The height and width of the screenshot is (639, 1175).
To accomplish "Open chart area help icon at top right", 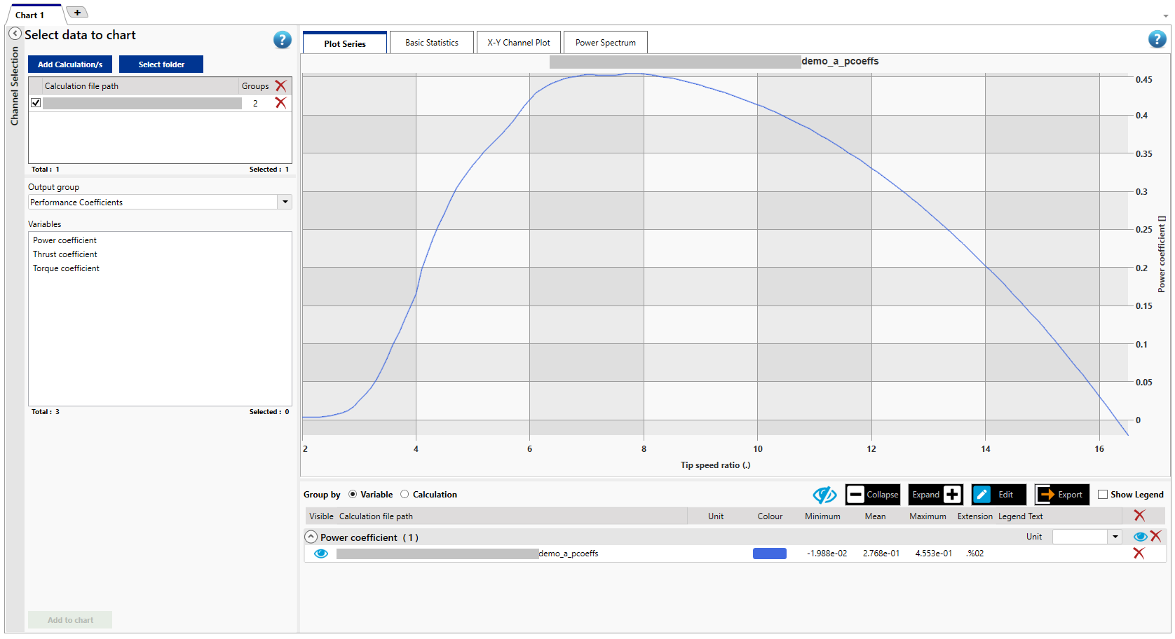I will pyautogui.click(x=1157, y=39).
